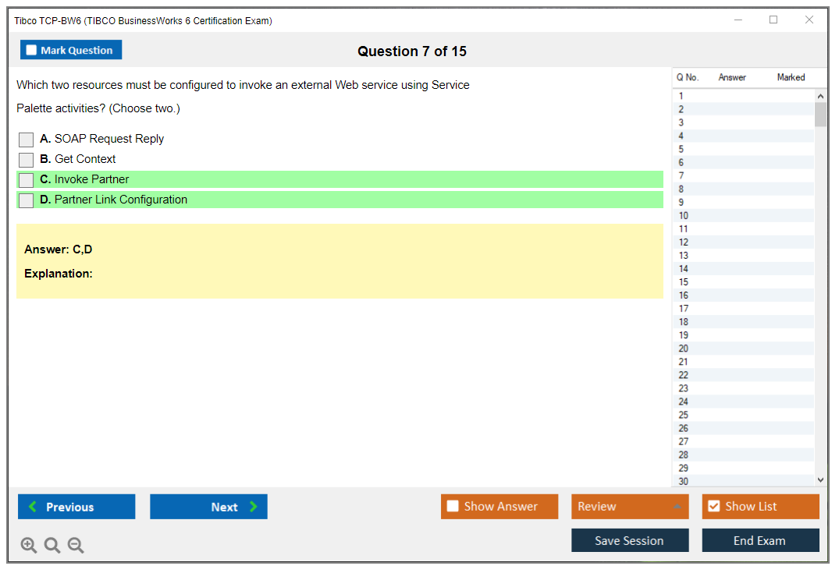
Task: Uncheck the Show List option
Action: pyautogui.click(x=713, y=507)
